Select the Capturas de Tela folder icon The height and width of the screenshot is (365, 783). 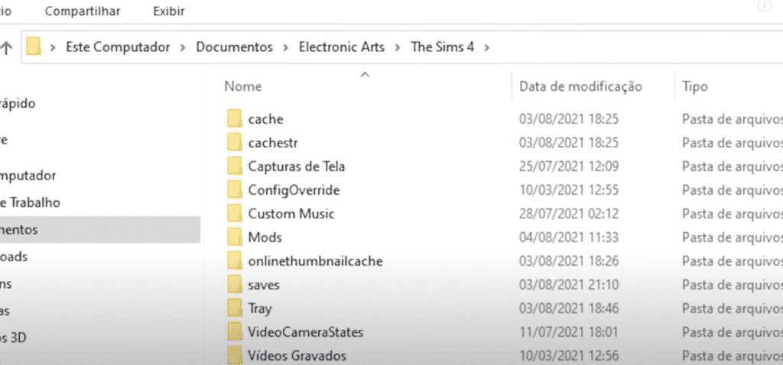[x=234, y=166]
